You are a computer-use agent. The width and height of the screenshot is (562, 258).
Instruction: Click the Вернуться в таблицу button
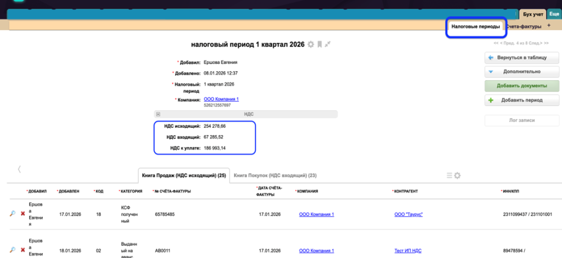coord(521,57)
